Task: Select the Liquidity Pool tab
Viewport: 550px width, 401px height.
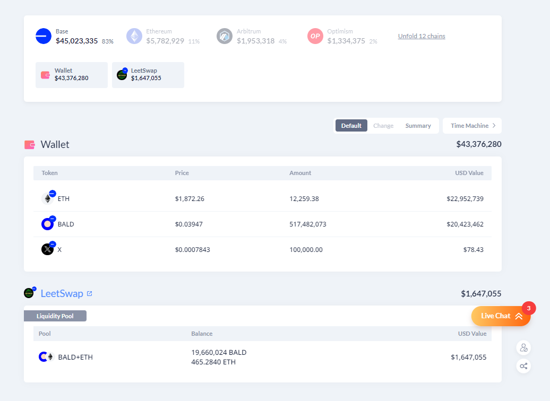Action: click(55, 316)
